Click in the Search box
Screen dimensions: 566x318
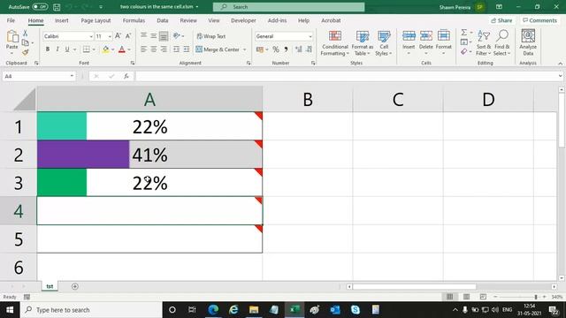point(288,7)
